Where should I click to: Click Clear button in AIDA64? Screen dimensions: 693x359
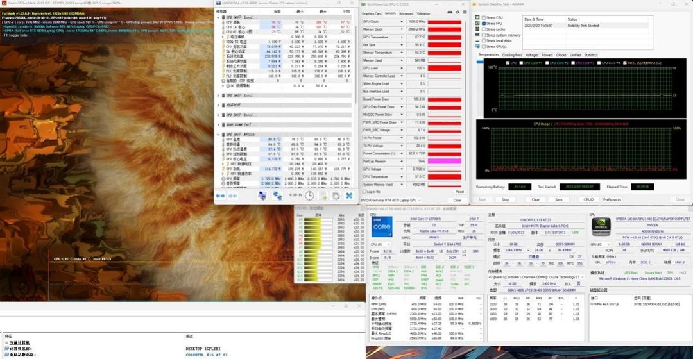pos(536,199)
